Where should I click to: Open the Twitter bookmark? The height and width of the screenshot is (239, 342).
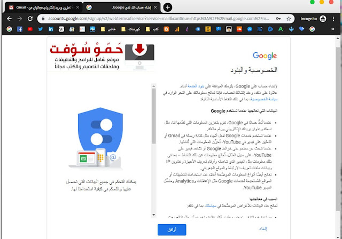(x=41, y=29)
